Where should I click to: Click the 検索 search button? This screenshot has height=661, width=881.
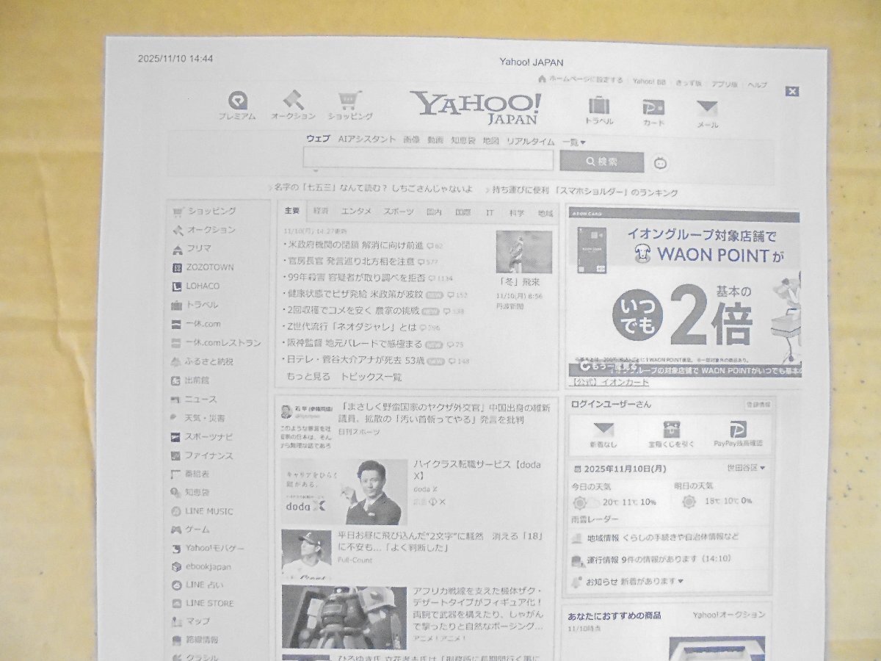[601, 162]
